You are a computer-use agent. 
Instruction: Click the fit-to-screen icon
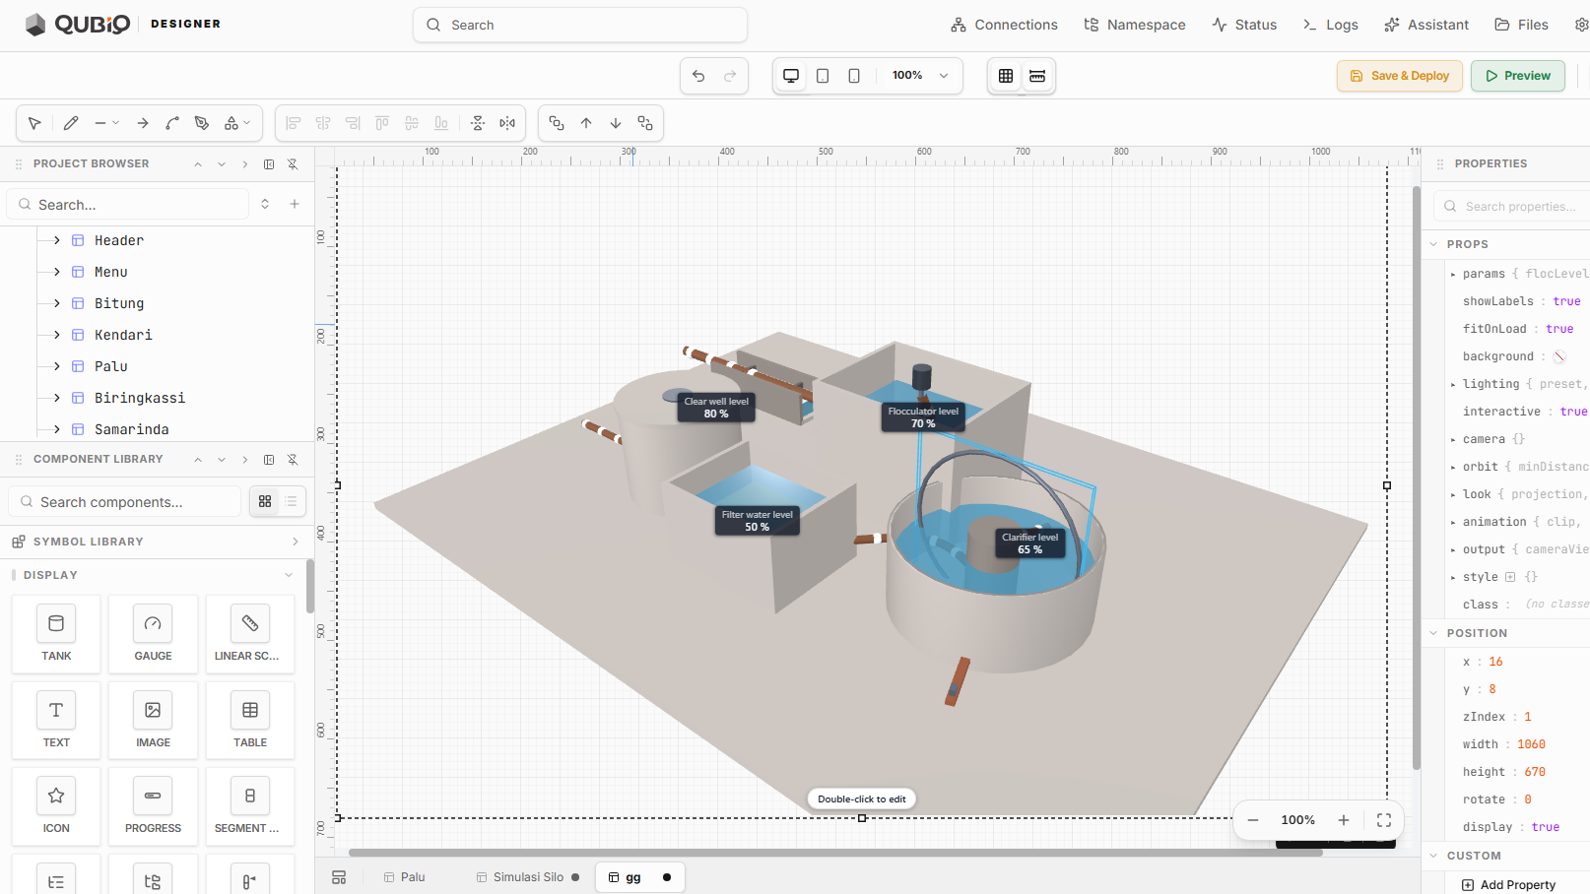point(1384,820)
